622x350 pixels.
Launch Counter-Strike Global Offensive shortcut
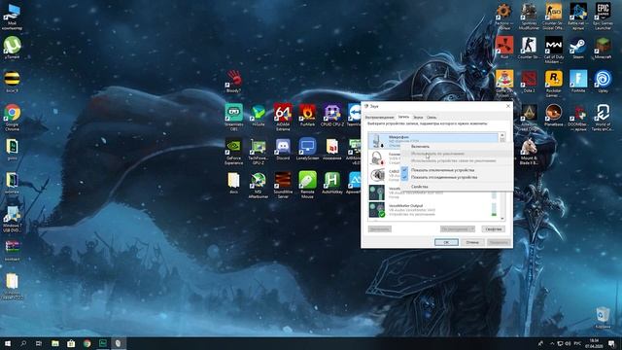(553, 16)
